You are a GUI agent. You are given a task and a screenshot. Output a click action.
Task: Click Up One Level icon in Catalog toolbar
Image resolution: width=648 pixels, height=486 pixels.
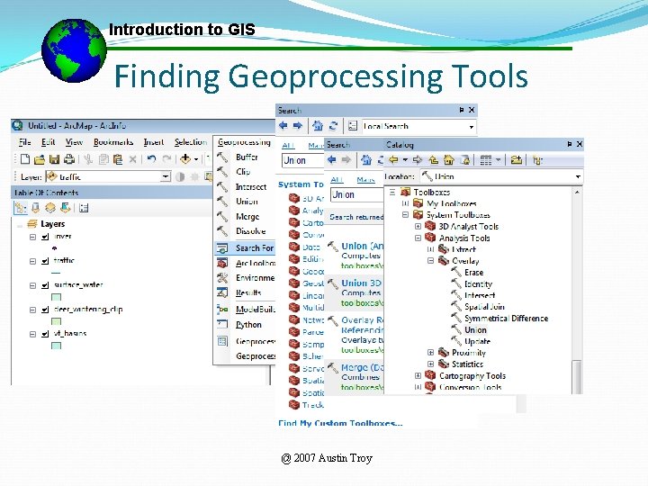(x=433, y=160)
